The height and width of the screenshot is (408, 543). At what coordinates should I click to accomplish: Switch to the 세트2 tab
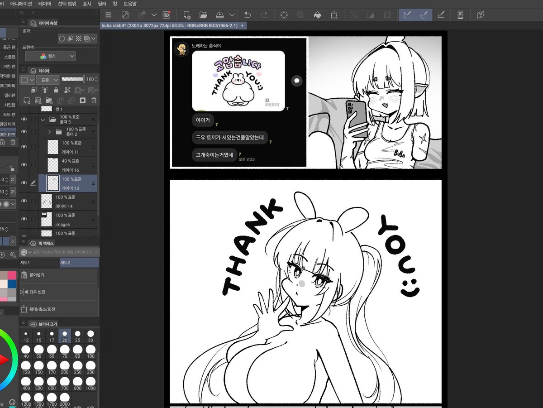tap(79, 263)
